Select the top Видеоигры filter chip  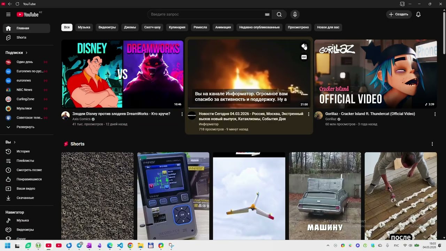tap(107, 27)
